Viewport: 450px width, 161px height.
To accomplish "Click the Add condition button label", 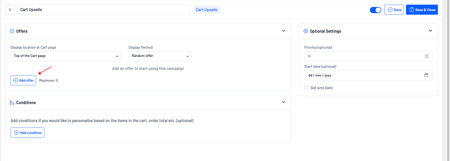I will pyautogui.click(x=31, y=133).
